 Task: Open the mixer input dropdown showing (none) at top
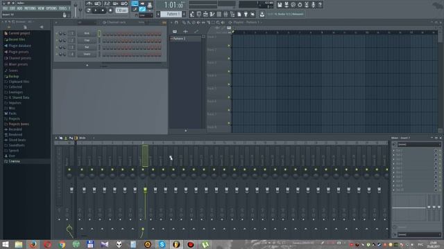pos(419,145)
